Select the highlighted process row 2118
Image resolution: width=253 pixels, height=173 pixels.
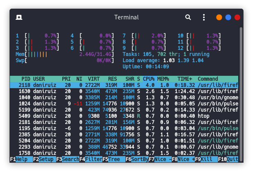124,85
